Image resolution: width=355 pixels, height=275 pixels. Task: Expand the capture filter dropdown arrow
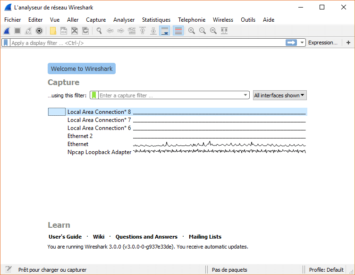(245, 95)
